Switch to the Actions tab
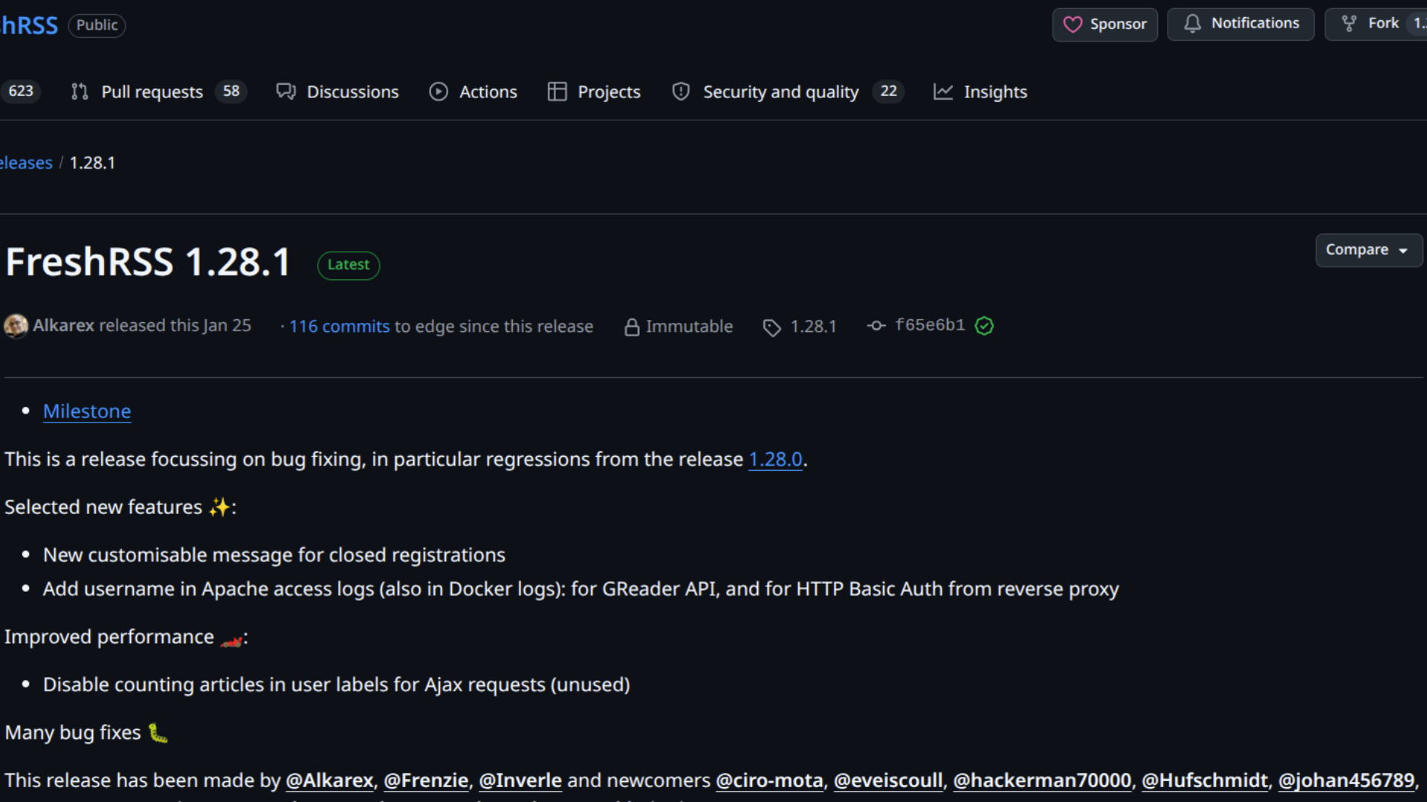The height and width of the screenshot is (802, 1427). pos(473,91)
